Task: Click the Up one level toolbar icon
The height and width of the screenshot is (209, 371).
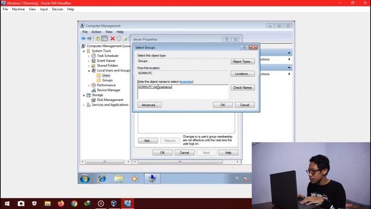Action: click(98, 38)
